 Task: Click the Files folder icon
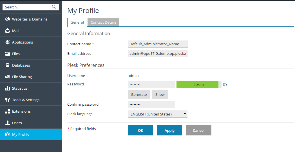click(x=8, y=54)
